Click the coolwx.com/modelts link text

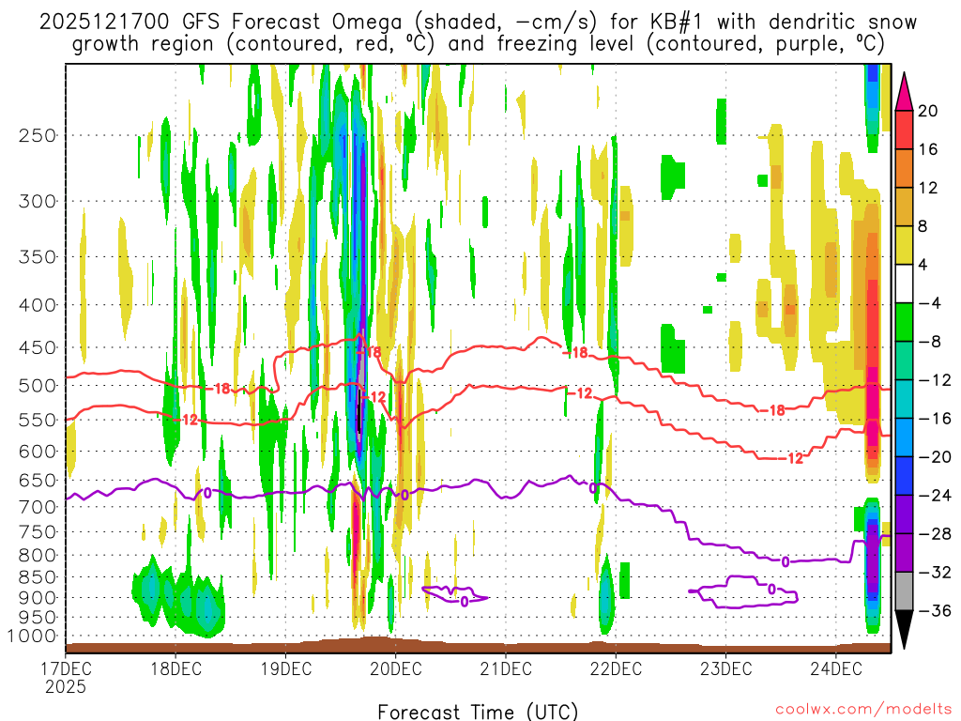coord(863,710)
